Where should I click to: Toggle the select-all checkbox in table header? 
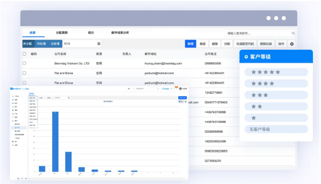[x=24, y=54]
